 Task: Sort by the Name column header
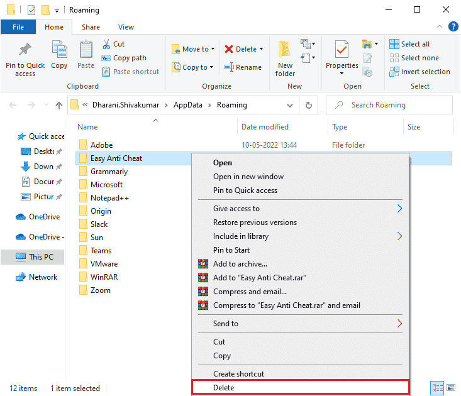pyautogui.click(x=87, y=127)
